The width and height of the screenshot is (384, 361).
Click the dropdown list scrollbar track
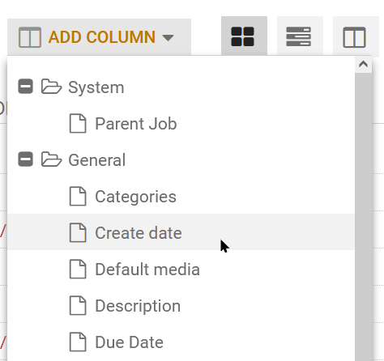(x=363, y=217)
